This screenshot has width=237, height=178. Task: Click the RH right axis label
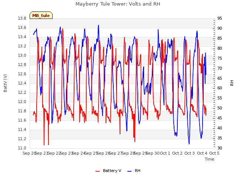click(232, 83)
